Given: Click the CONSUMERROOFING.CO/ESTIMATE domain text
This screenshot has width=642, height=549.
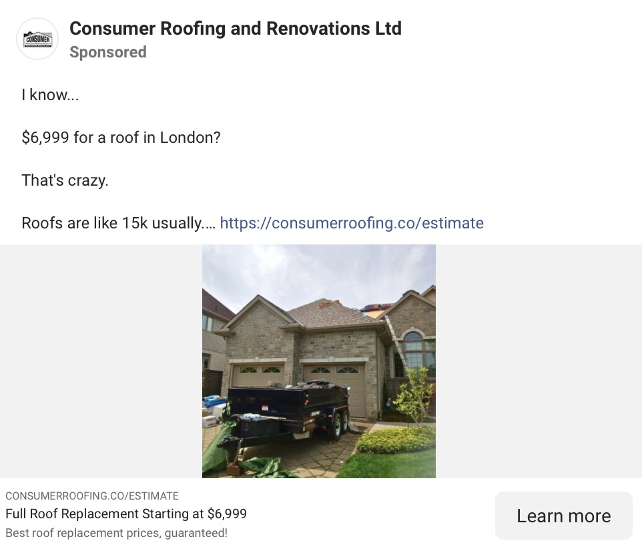Looking at the screenshot, I should pos(91,496).
